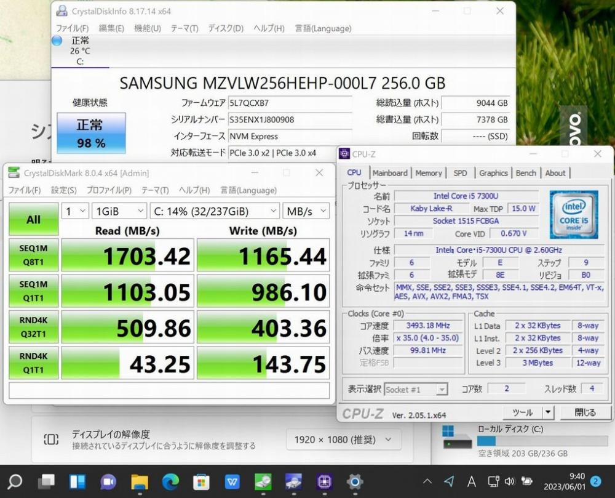Click the serial number field S35ENX1J800908

tap(290, 119)
